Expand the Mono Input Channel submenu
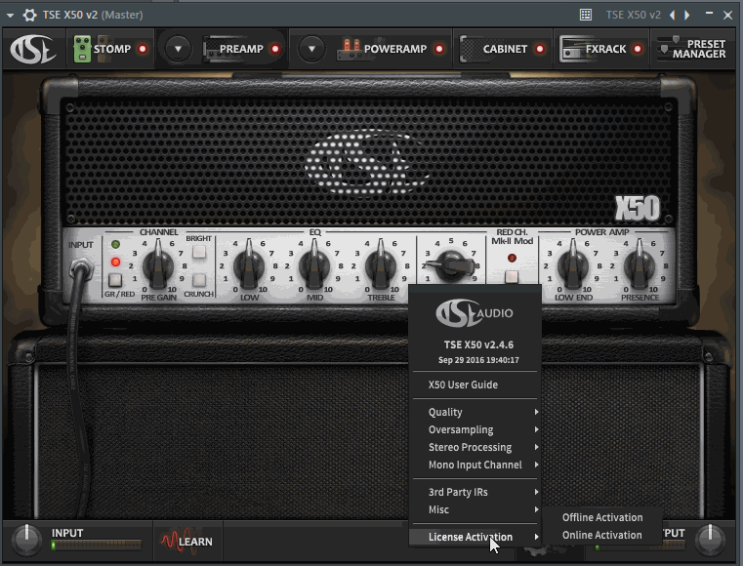This screenshot has height=566, width=743. [475, 465]
